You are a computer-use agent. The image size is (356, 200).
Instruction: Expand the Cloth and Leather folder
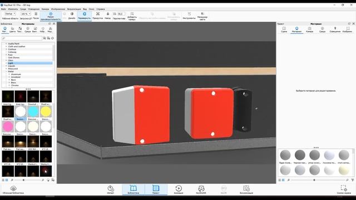click(x=6, y=47)
